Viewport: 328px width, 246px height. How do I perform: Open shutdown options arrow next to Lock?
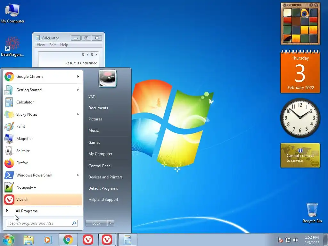click(x=111, y=223)
